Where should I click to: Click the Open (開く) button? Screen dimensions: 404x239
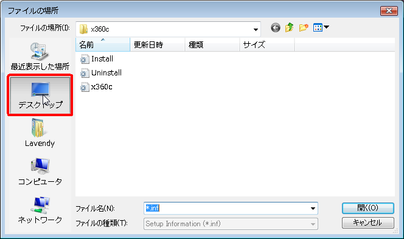[368, 208]
